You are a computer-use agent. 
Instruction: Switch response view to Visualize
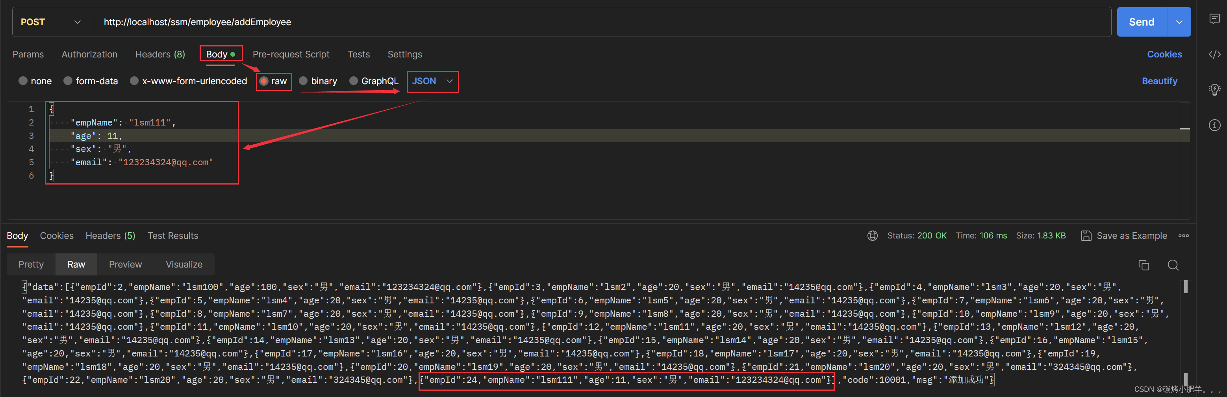click(x=184, y=264)
